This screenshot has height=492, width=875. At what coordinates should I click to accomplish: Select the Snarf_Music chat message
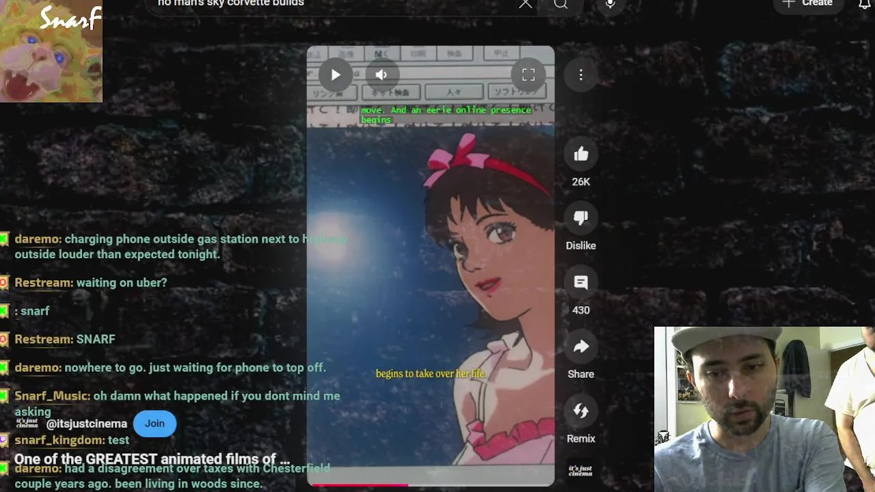click(177, 403)
